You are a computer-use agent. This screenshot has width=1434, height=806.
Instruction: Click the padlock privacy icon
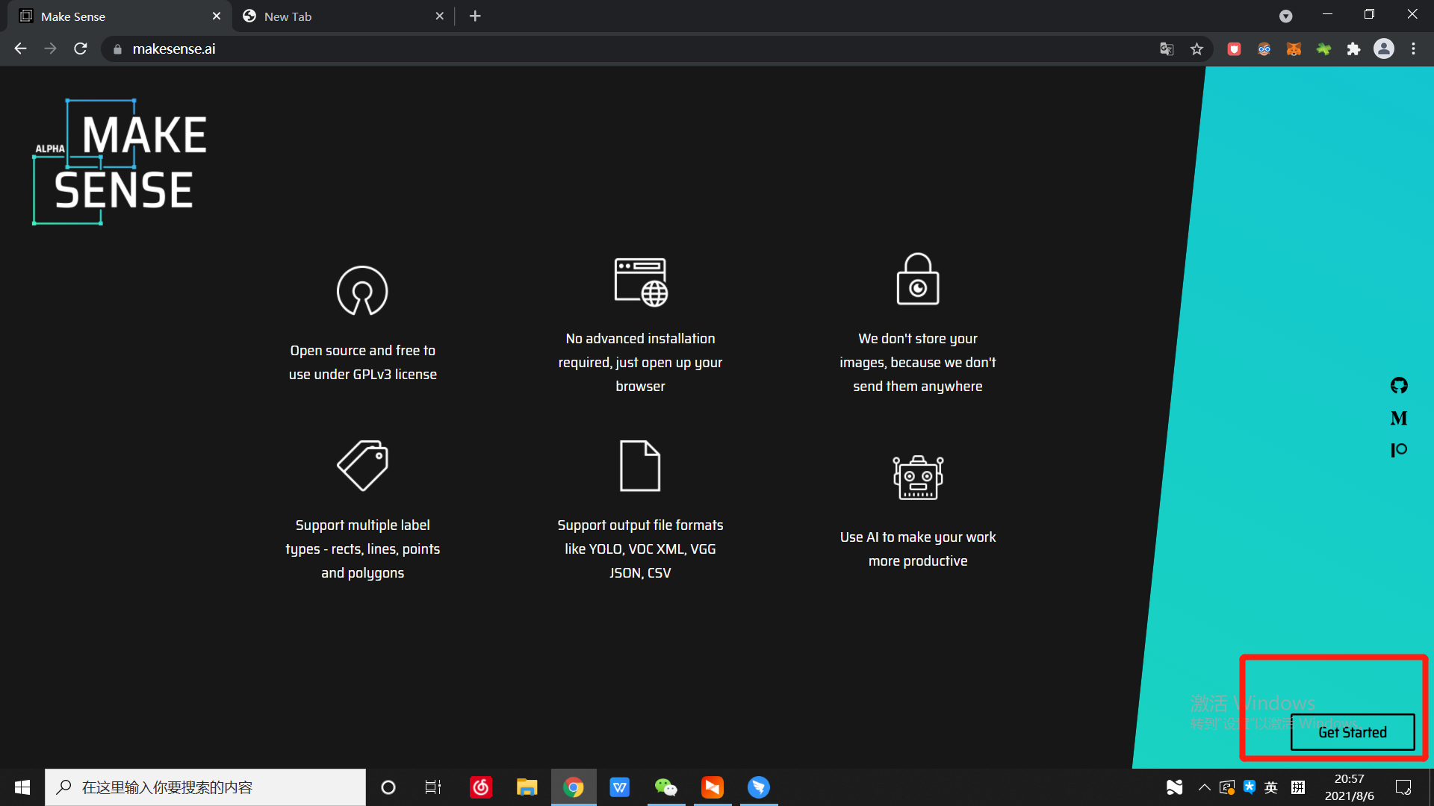pyautogui.click(x=917, y=279)
